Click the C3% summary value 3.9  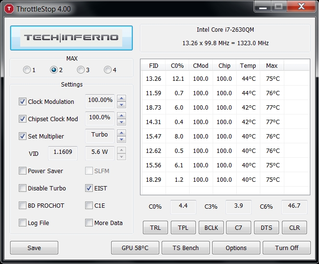tap(239, 207)
